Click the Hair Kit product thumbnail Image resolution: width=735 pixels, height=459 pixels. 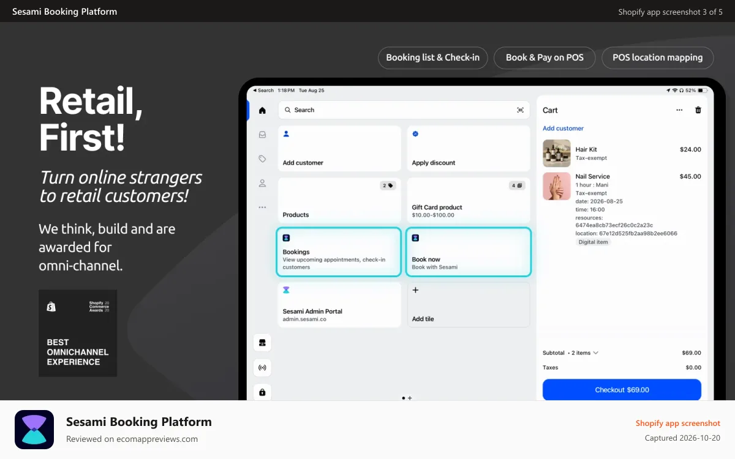tap(557, 154)
